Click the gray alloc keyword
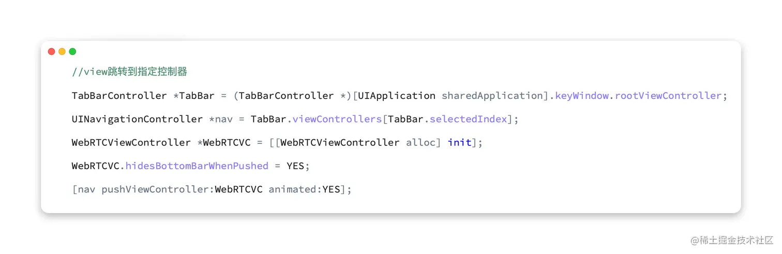Image resolution: width=782 pixels, height=254 pixels. [421, 142]
